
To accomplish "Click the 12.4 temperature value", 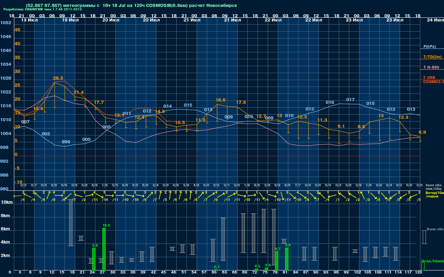I will [139, 117].
